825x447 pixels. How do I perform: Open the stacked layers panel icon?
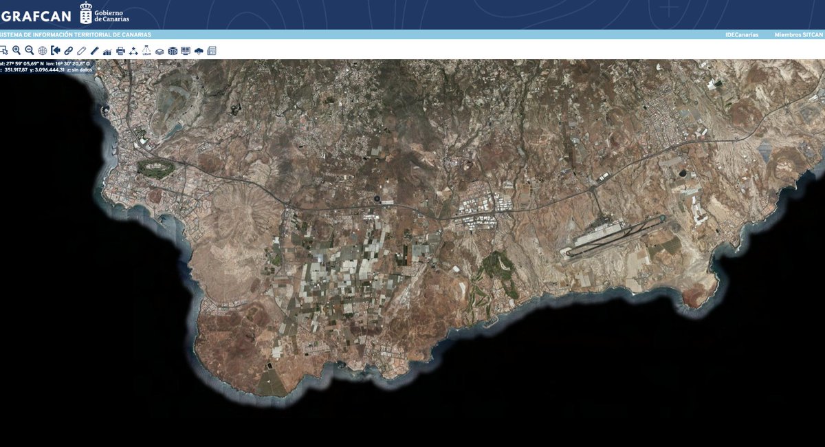[159, 51]
